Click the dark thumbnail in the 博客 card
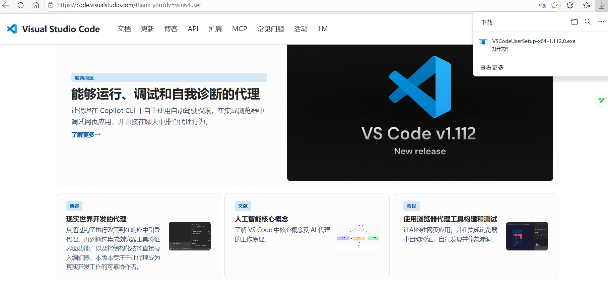The height and width of the screenshot is (291, 608). click(190, 236)
